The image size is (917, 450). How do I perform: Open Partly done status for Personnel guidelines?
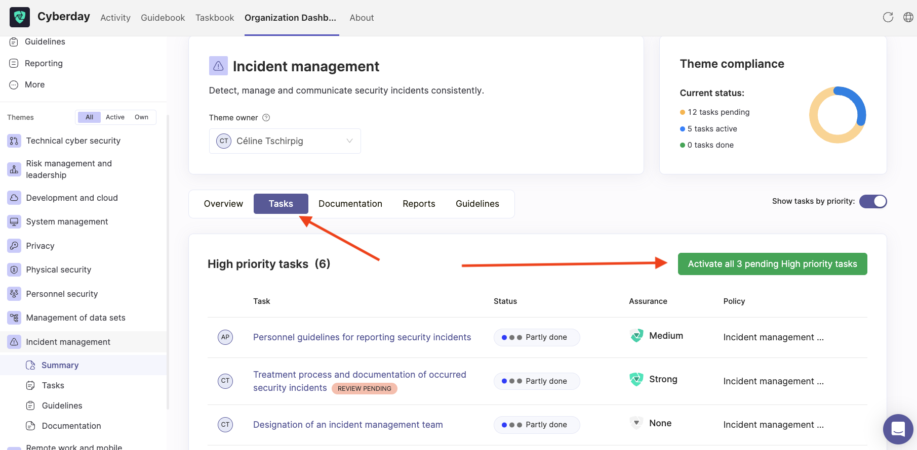click(x=537, y=337)
